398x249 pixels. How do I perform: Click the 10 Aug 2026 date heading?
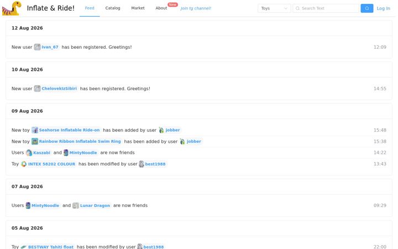point(27,69)
